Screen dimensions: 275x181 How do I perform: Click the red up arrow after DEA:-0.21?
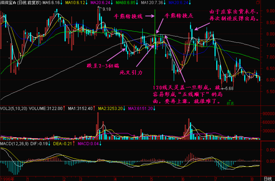click(x=73, y=144)
